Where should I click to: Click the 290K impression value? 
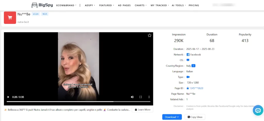tap(179, 41)
